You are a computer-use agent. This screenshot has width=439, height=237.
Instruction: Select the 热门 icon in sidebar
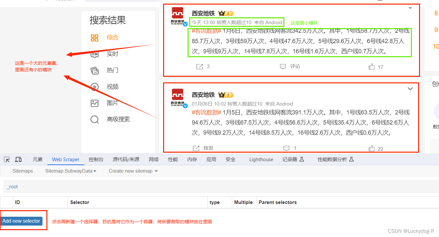pyautogui.click(x=94, y=70)
